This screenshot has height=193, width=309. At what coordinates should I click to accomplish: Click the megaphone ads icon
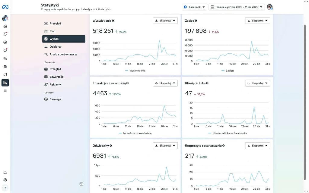click(x=5, y=74)
